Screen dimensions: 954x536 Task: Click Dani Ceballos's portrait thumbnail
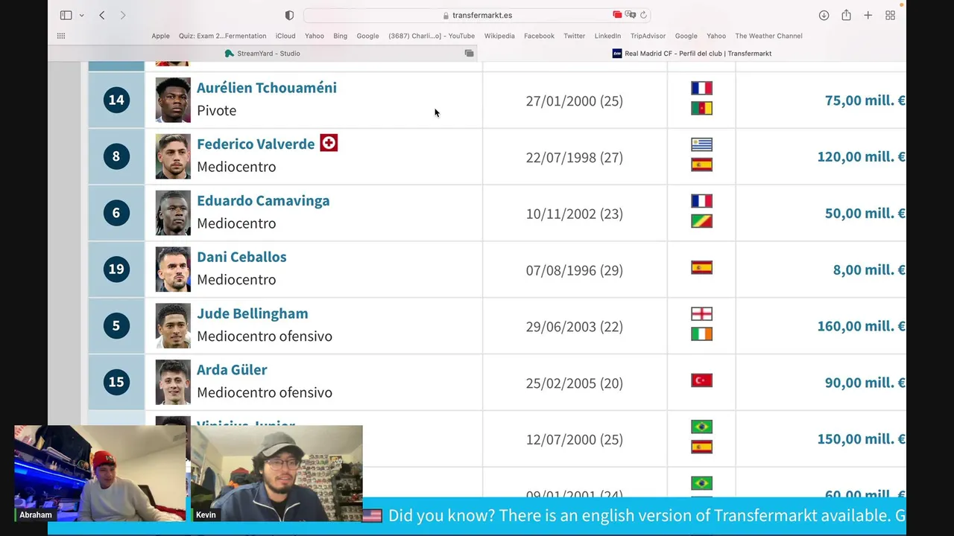click(x=173, y=269)
